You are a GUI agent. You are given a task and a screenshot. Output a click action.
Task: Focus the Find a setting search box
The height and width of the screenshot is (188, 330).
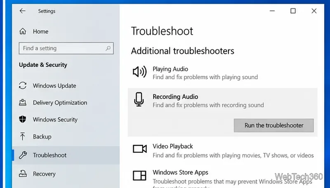pyautogui.click(x=66, y=48)
